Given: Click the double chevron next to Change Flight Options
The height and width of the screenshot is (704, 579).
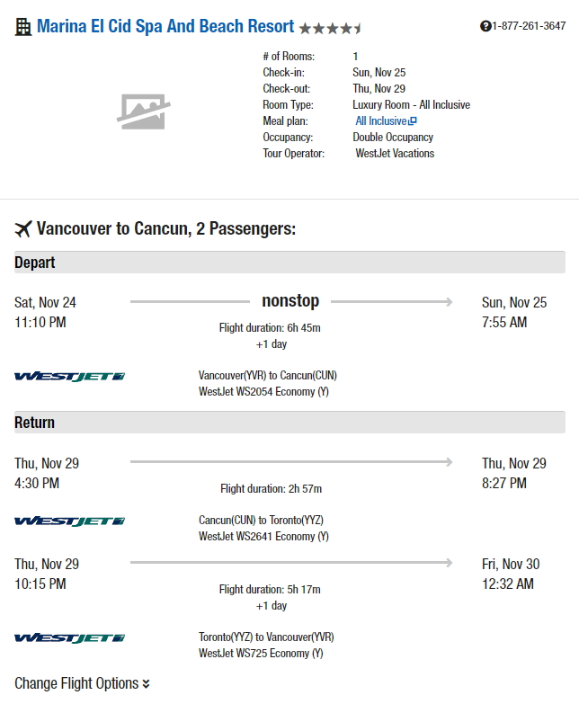Looking at the screenshot, I should 146,684.
